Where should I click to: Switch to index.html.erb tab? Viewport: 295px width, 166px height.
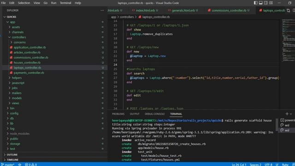[x=145, y=10]
